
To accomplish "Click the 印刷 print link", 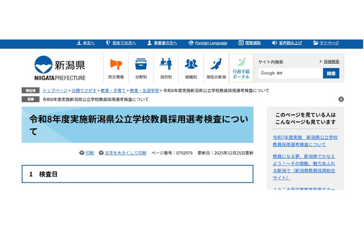I will (x=90, y=153).
